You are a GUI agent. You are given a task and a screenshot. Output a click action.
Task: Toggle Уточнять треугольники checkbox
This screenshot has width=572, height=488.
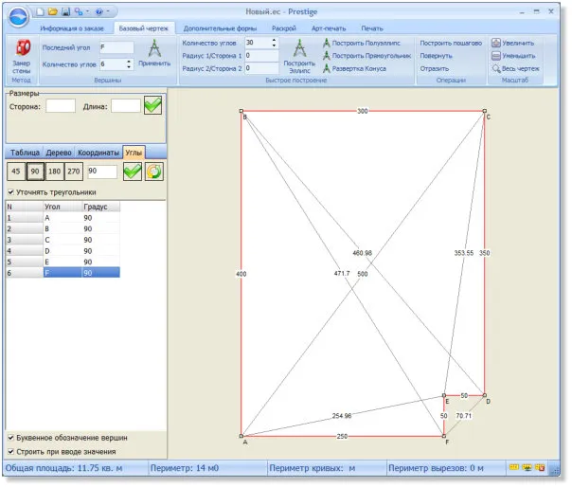coord(11,192)
